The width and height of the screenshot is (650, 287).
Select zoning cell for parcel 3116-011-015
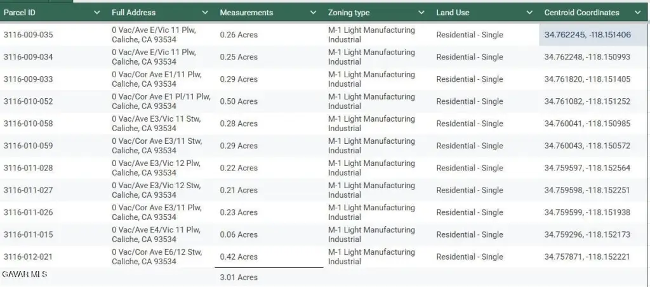tap(371, 234)
